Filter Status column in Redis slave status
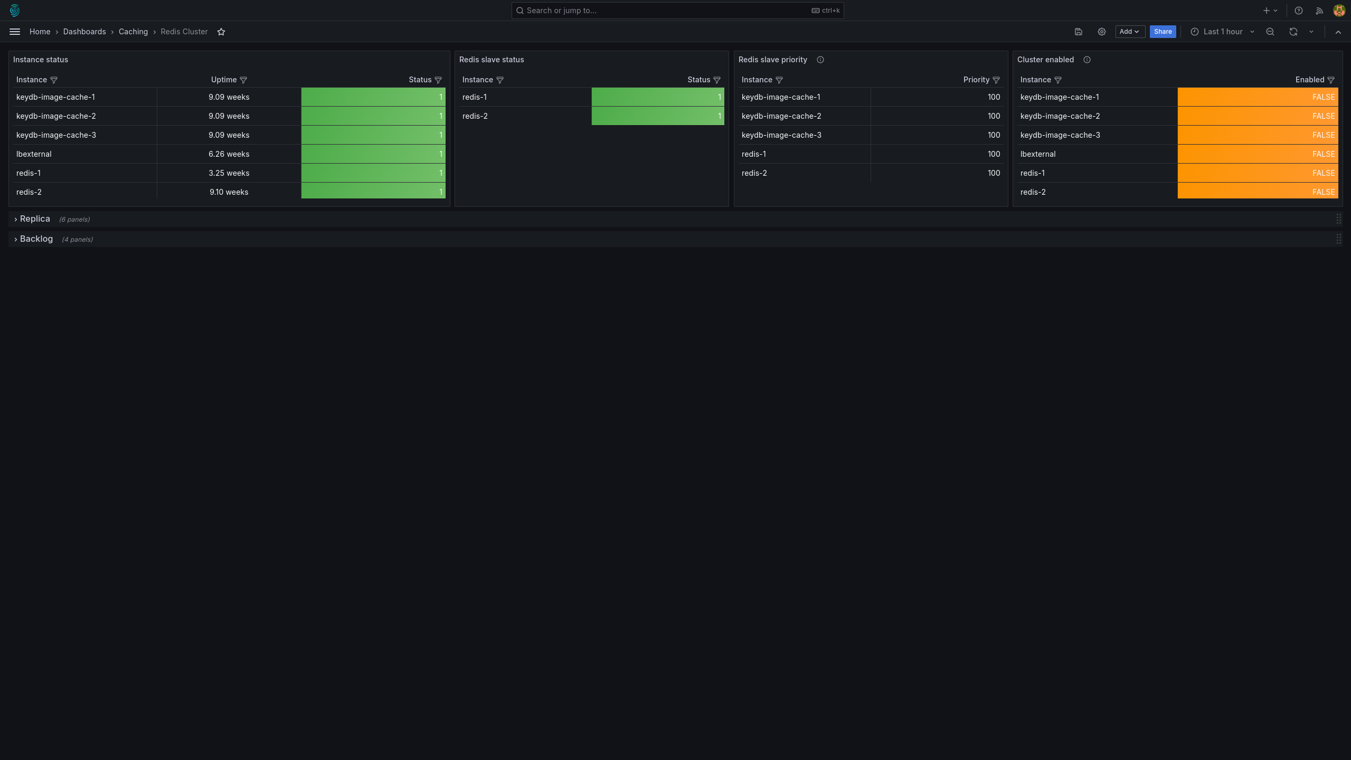1351x760 pixels. pyautogui.click(x=717, y=80)
